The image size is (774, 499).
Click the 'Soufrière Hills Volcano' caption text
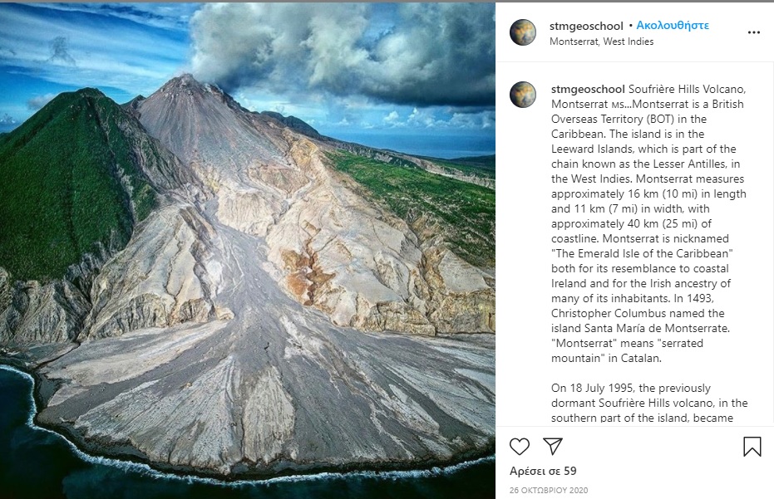coord(687,89)
